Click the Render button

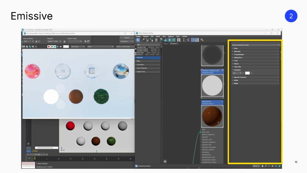[127, 38]
